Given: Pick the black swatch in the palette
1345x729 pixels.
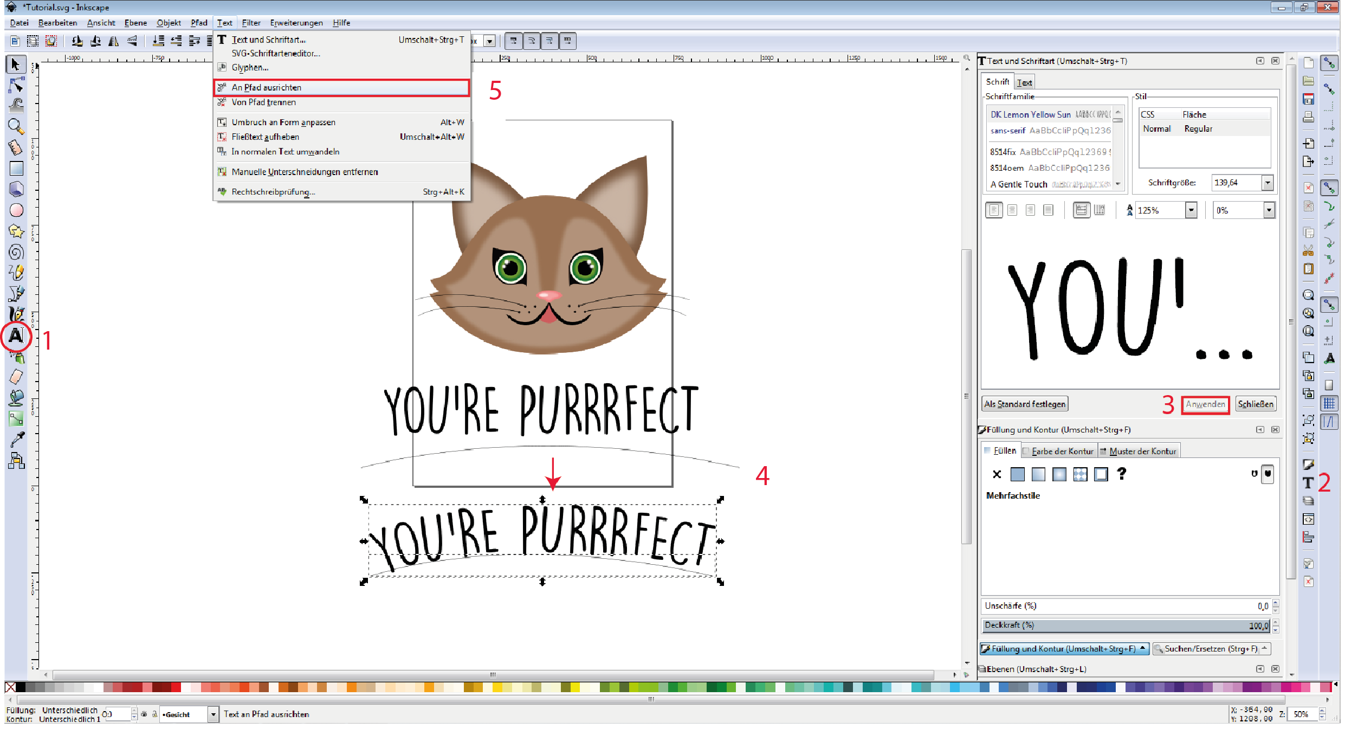Looking at the screenshot, I should click(21, 687).
